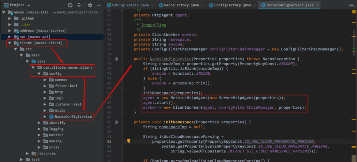Collapse the nacos [nacos-all] root node
The width and height of the screenshot is (357, 162).
point(4,12)
